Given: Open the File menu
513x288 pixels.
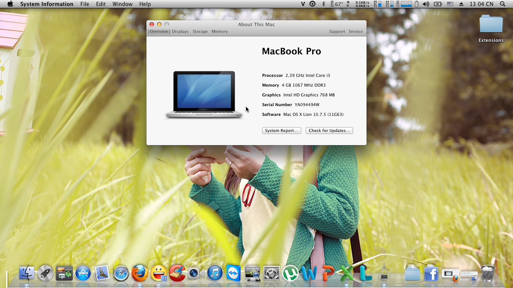Looking at the screenshot, I should 85,4.
